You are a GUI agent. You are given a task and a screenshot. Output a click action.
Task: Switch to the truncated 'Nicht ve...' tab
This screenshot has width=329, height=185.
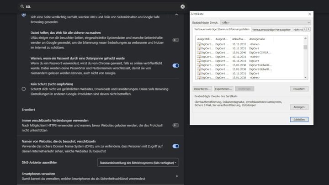(x=297, y=30)
